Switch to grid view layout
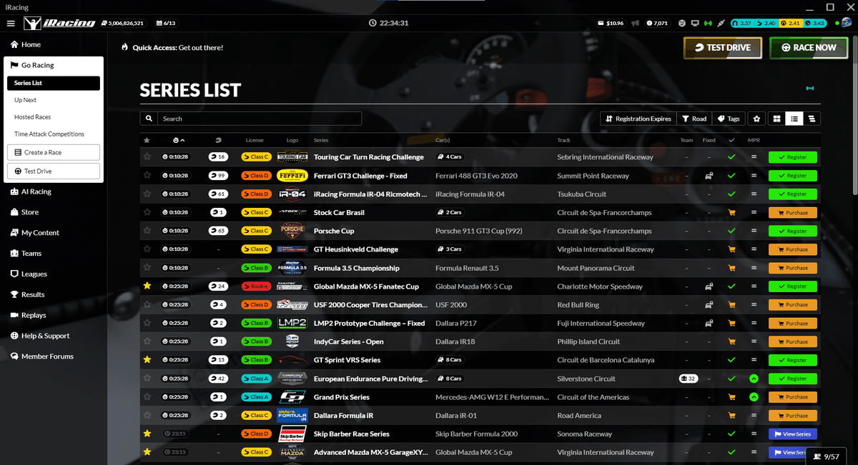 tap(775, 119)
